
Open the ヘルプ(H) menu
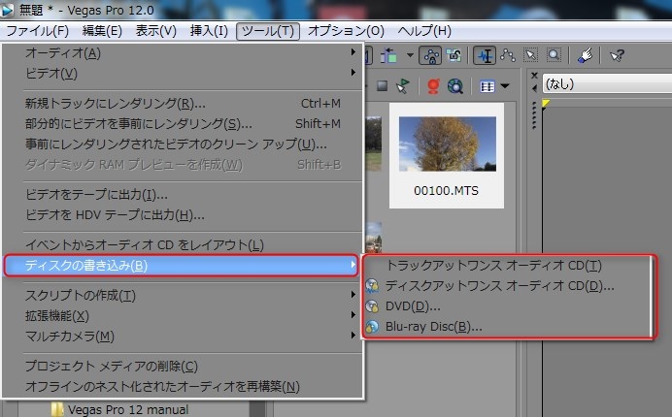(424, 31)
